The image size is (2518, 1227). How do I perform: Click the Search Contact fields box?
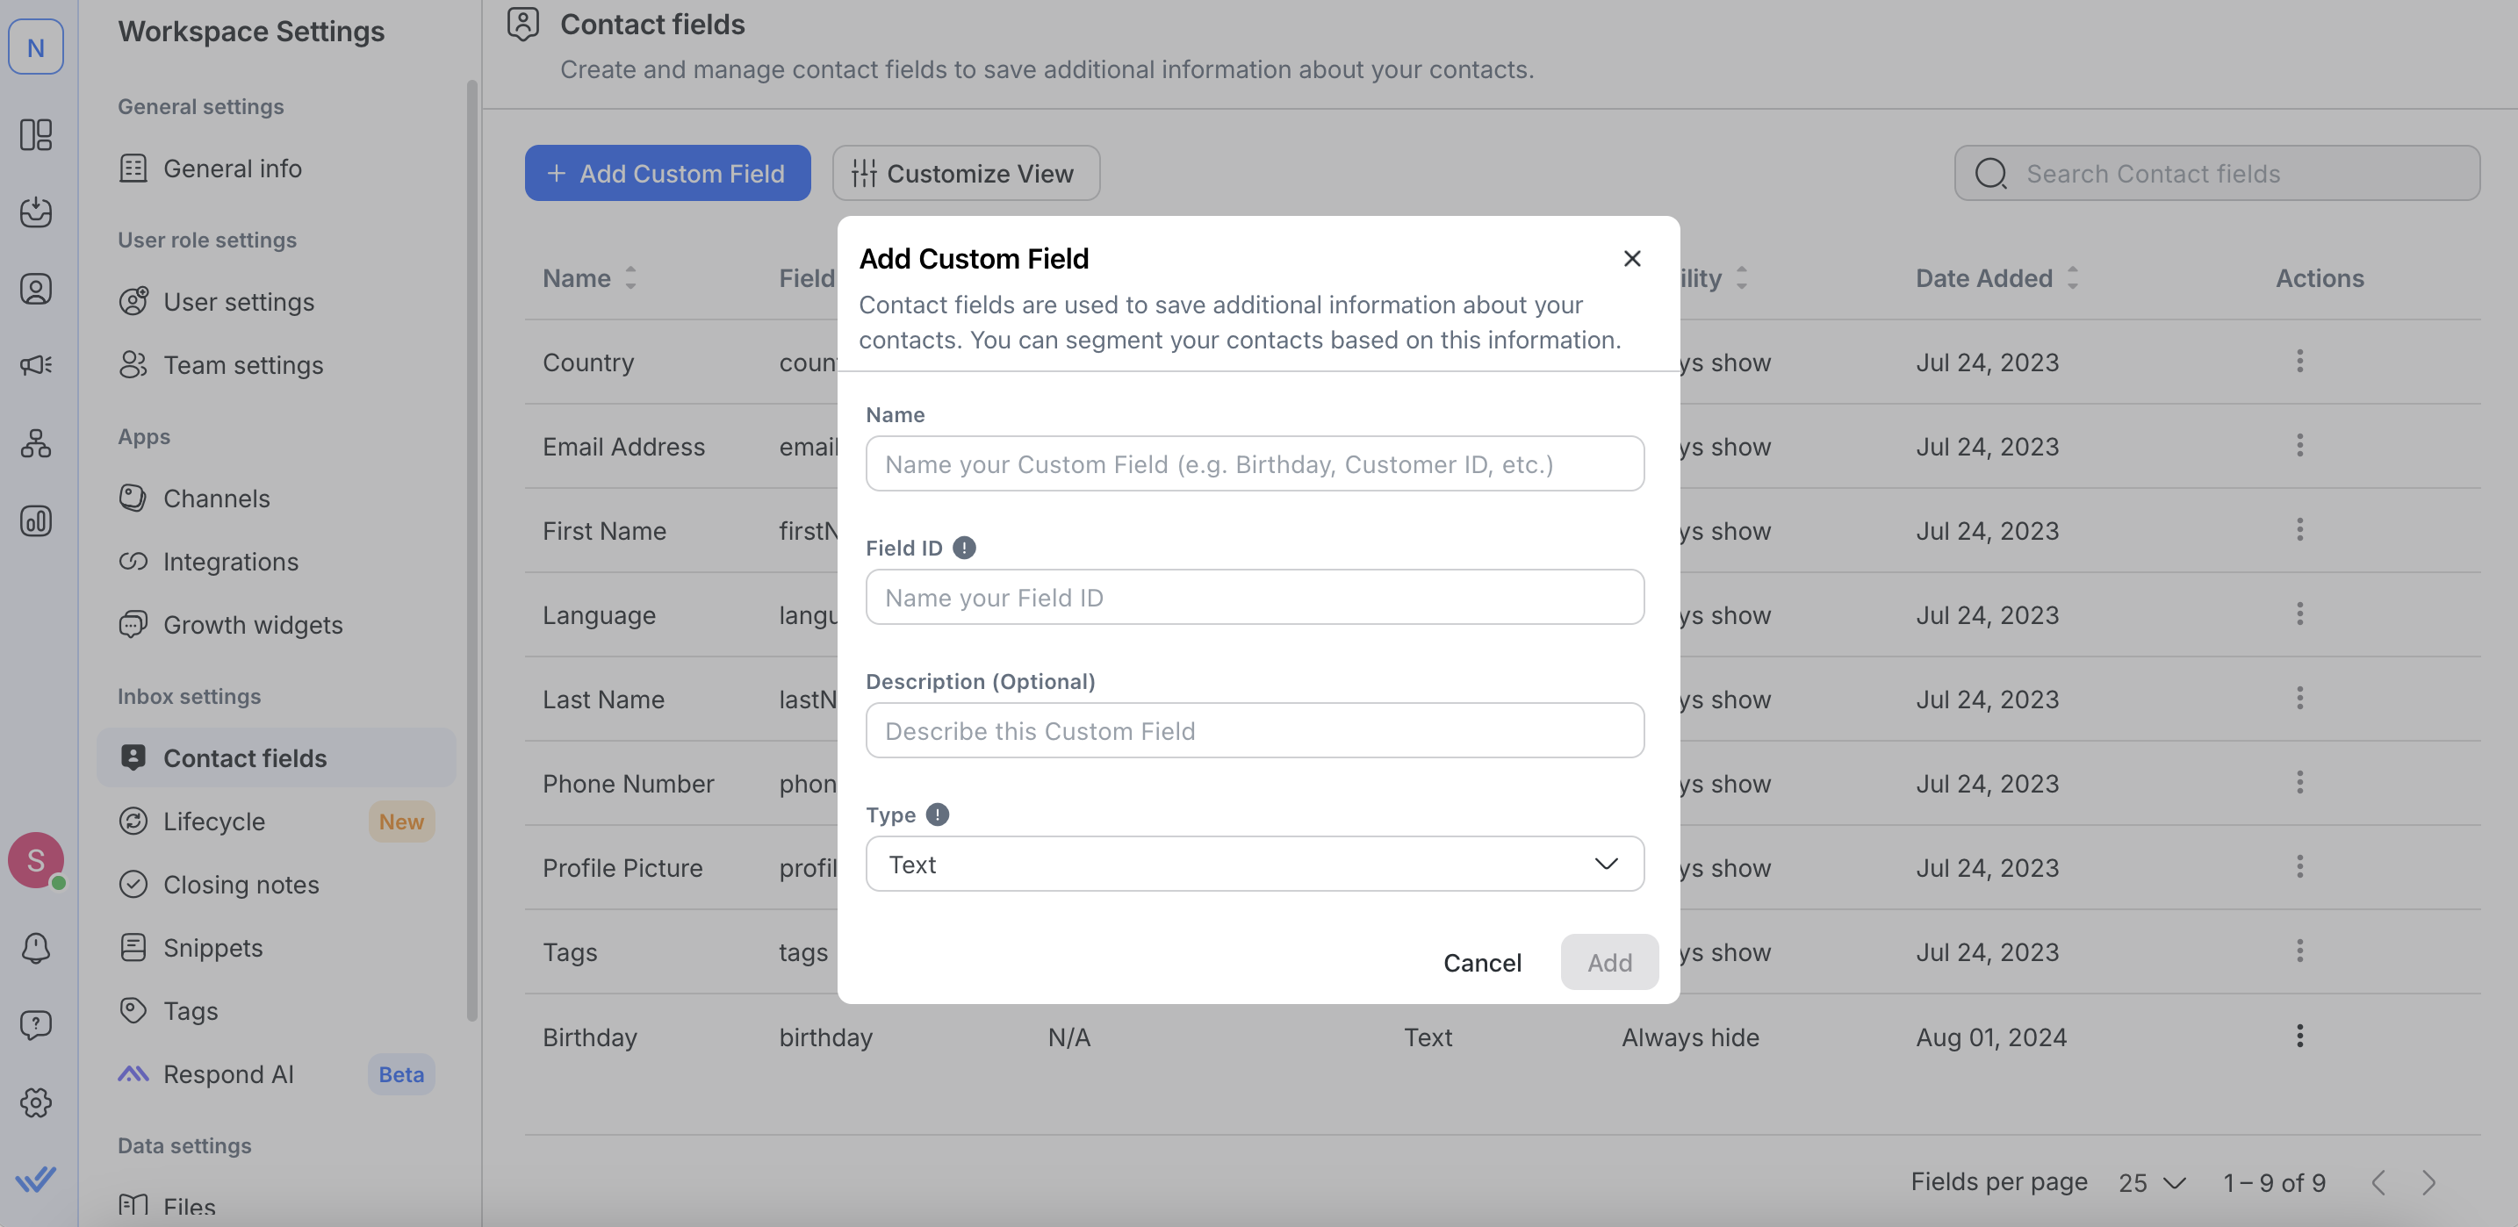click(2217, 173)
